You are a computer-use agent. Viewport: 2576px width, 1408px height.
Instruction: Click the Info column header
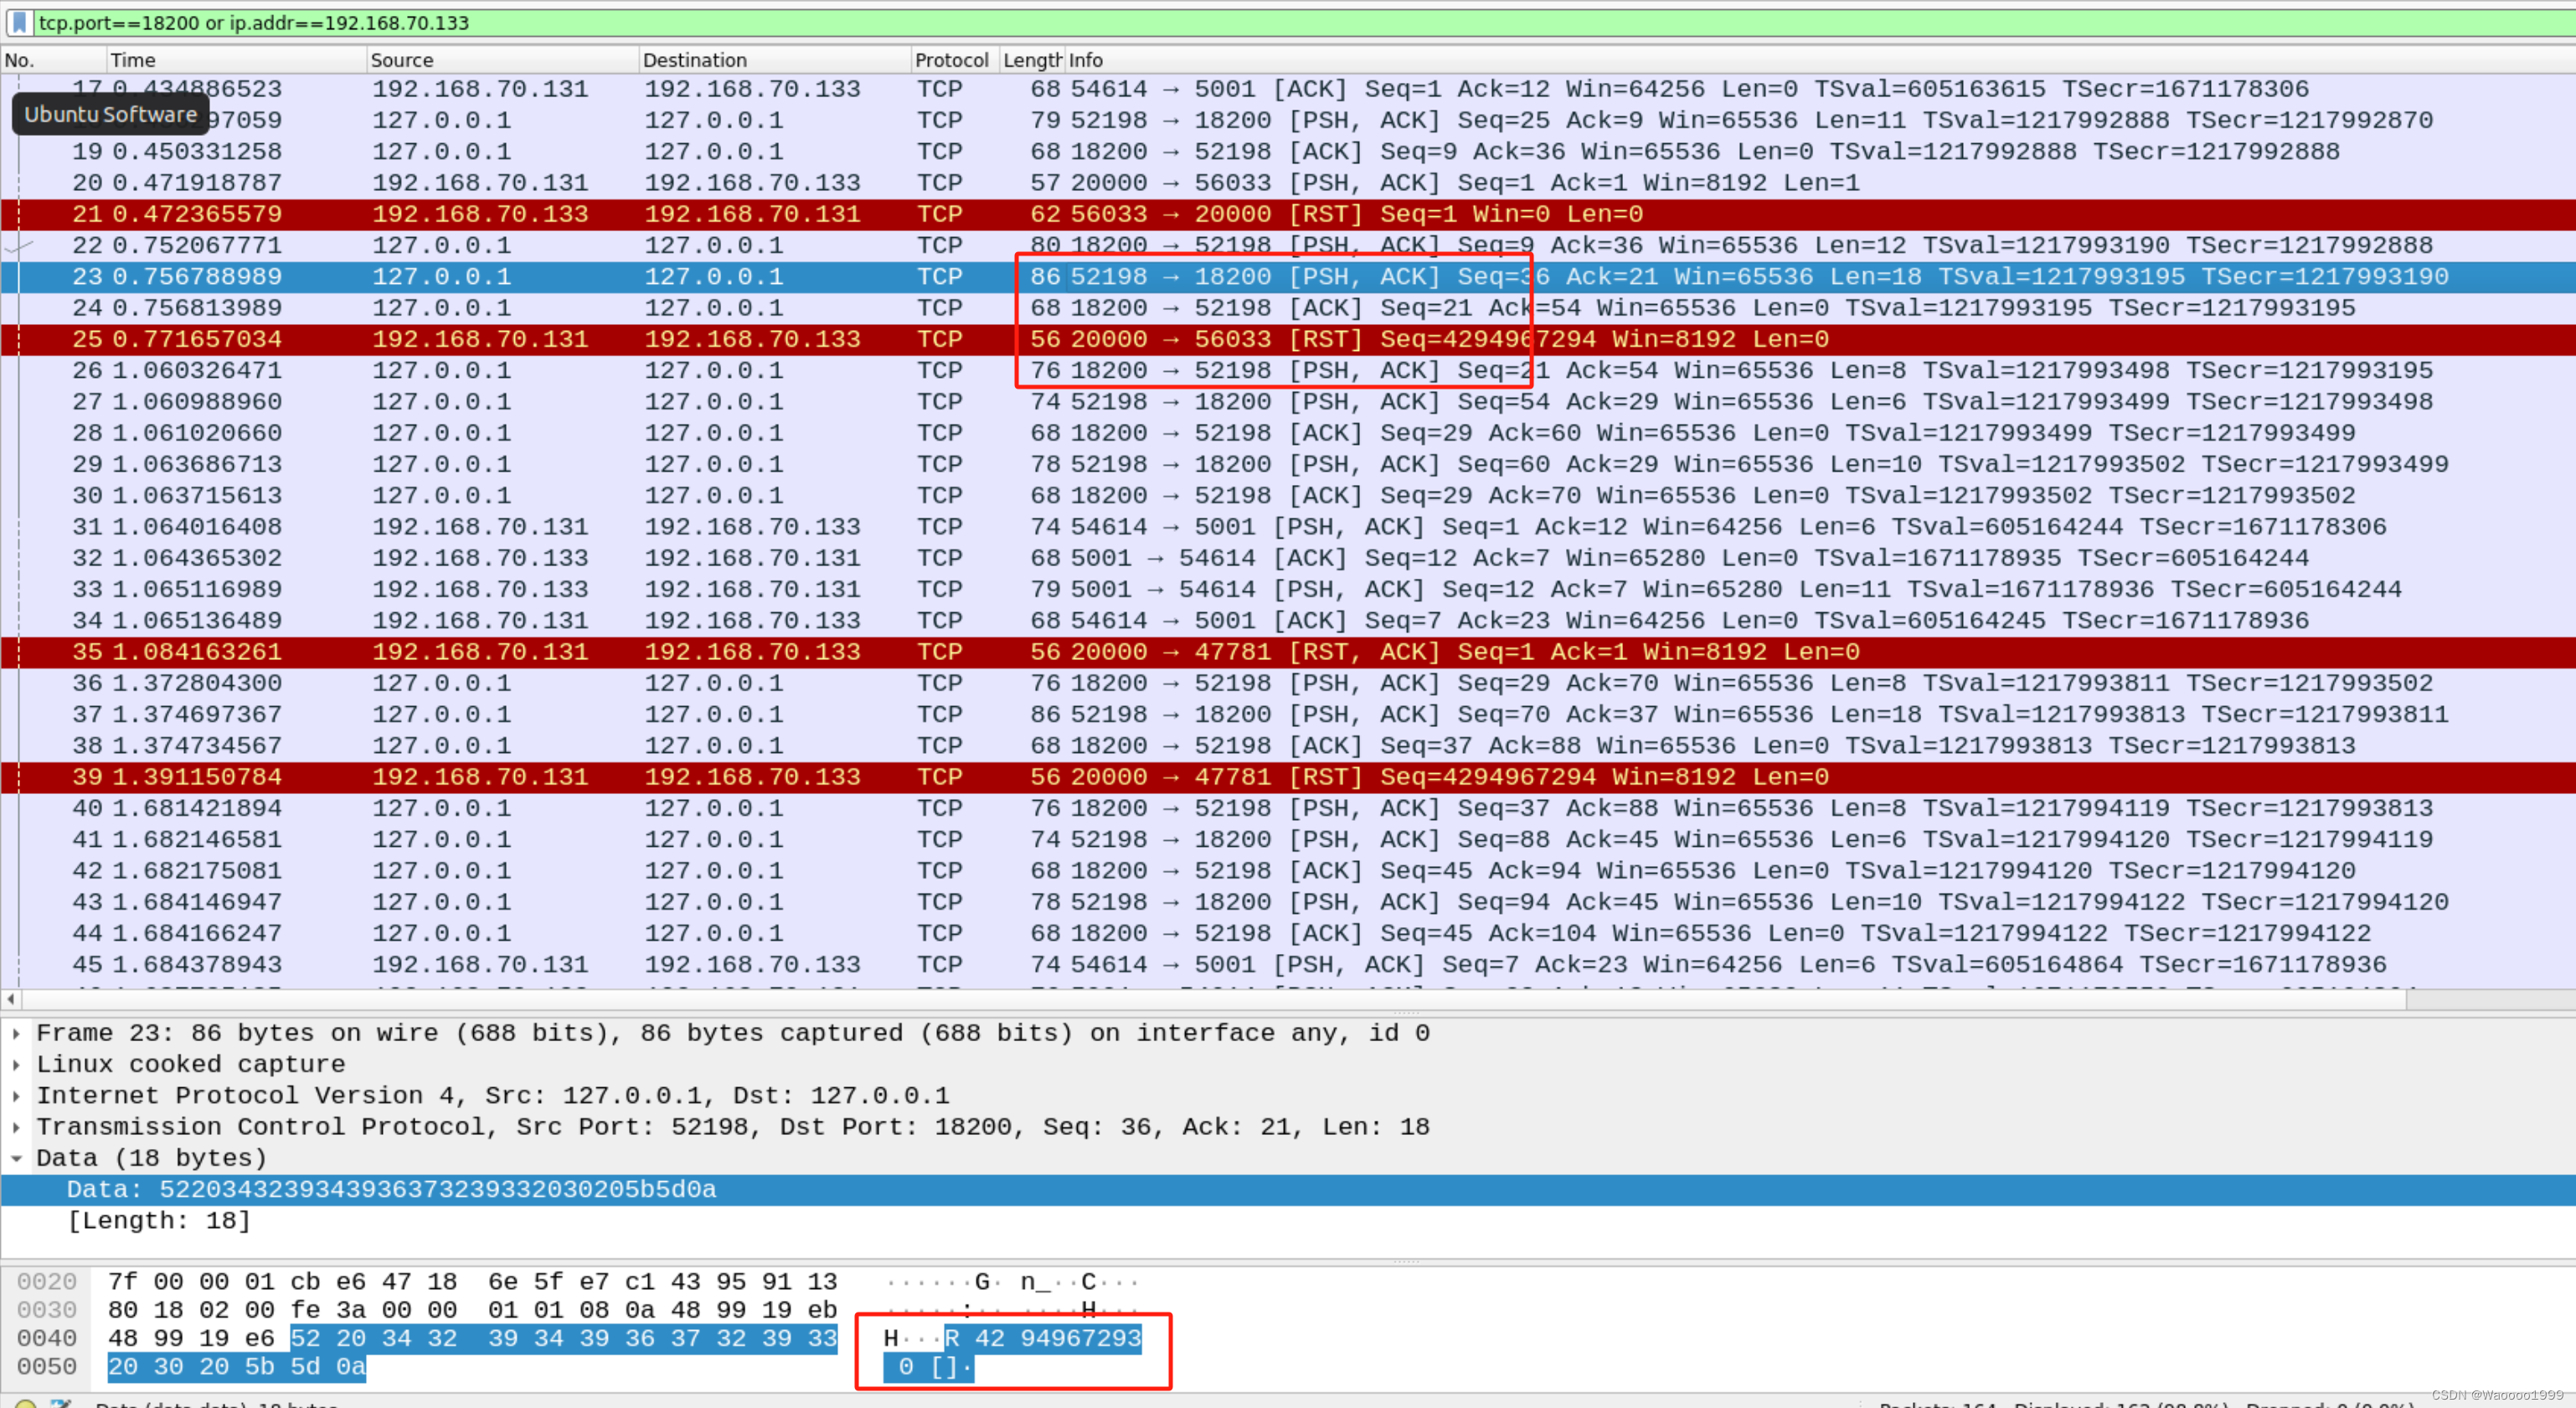(x=1820, y=60)
